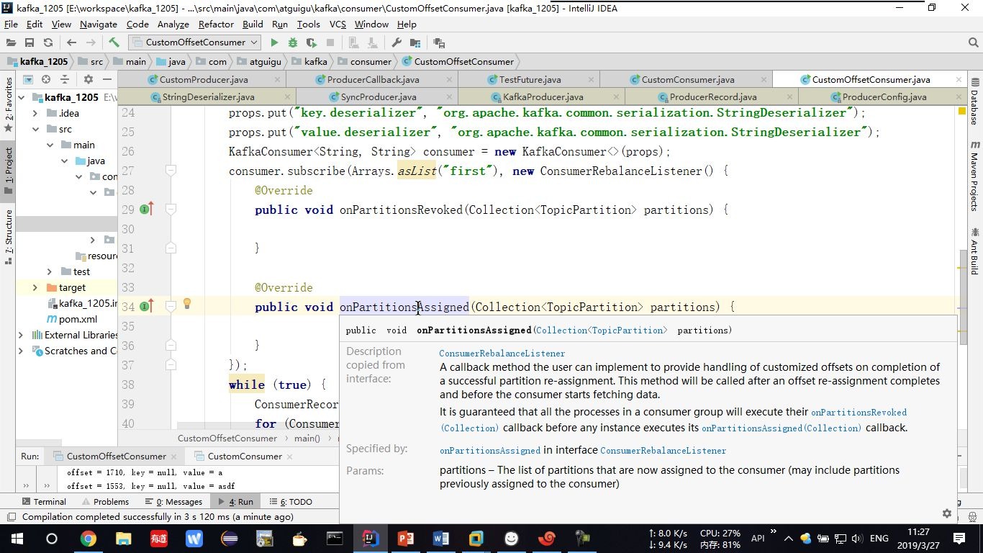Open the Navigate menu
The width and height of the screenshot is (983, 553).
click(x=99, y=24)
